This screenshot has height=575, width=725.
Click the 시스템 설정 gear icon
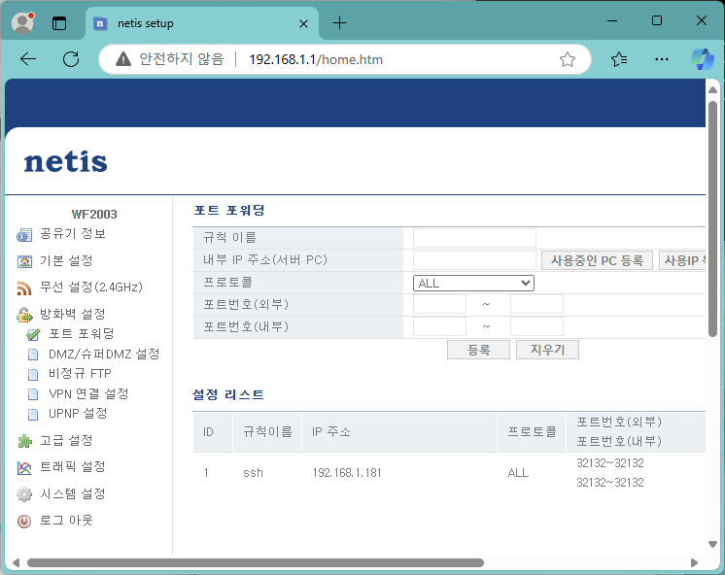pyautogui.click(x=25, y=494)
